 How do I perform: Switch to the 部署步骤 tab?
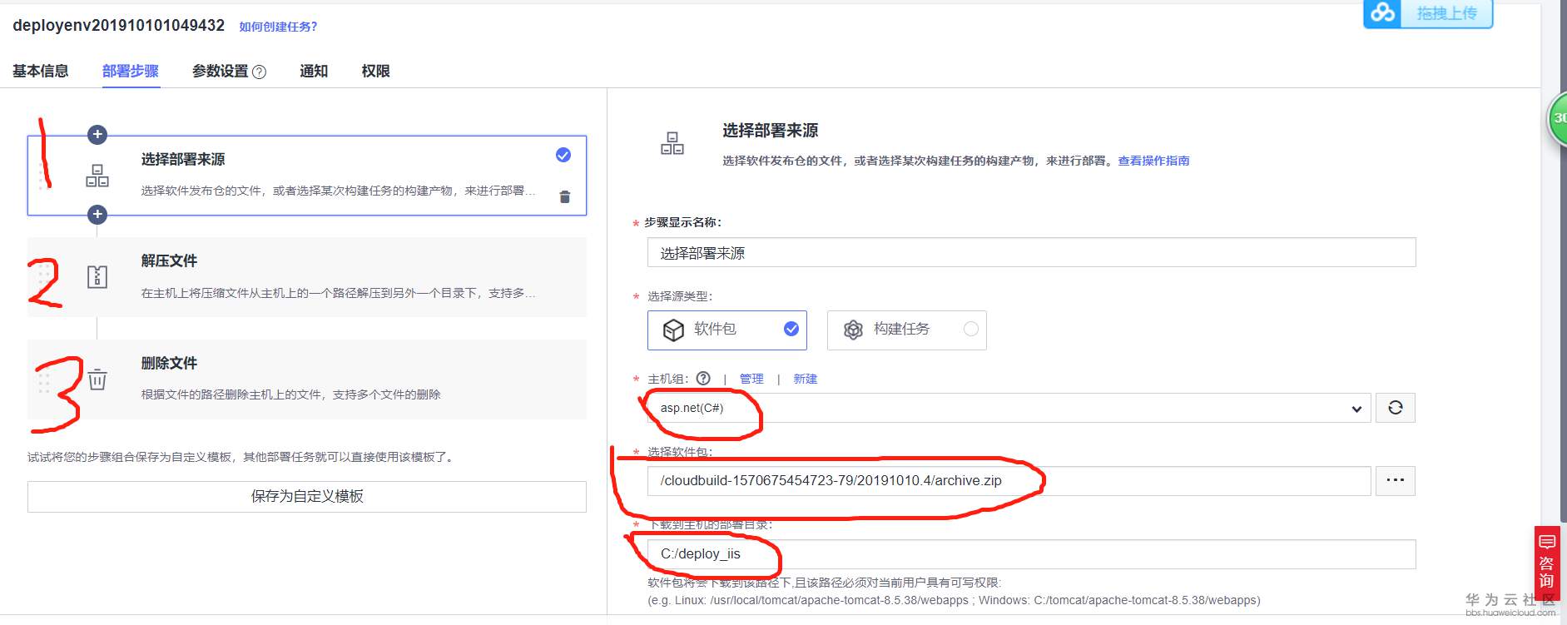131,72
